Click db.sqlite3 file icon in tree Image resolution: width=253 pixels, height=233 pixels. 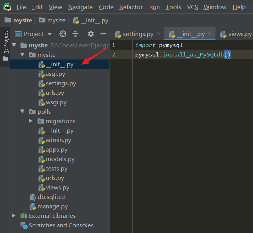tap(33, 197)
